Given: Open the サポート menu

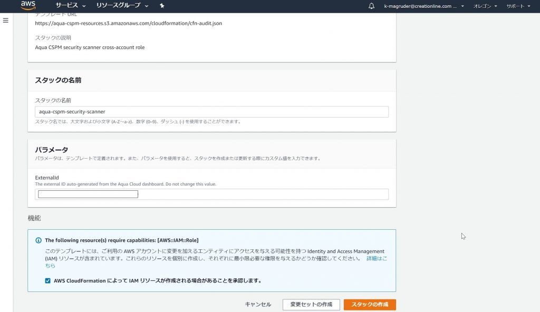Looking at the screenshot, I should [518, 6].
